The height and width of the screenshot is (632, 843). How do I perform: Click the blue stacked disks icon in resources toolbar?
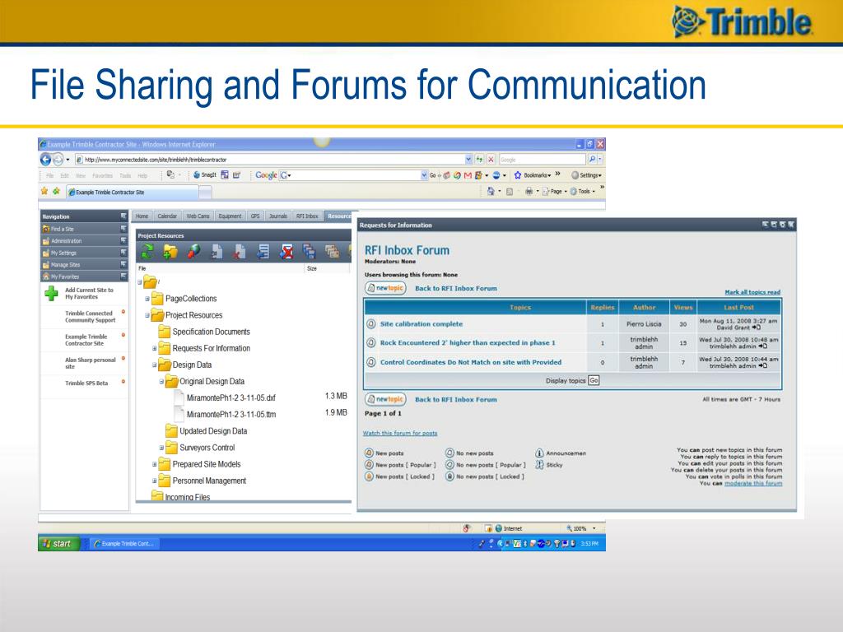[x=310, y=251]
